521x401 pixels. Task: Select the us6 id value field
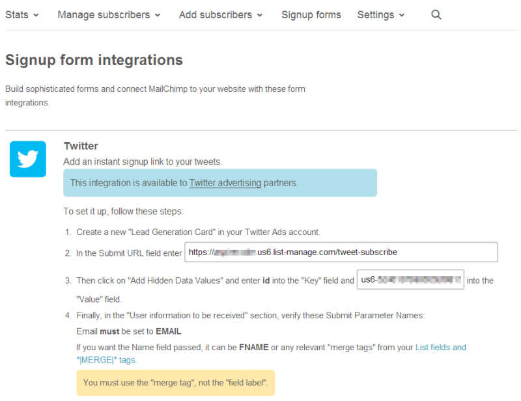[410, 280]
